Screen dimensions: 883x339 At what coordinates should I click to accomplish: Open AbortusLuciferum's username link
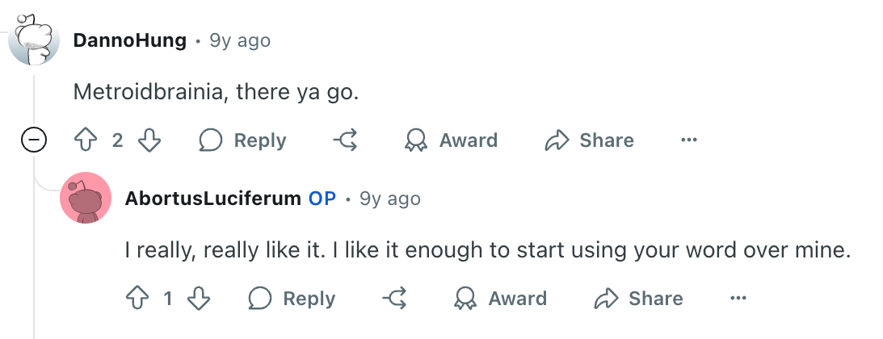pos(212,199)
